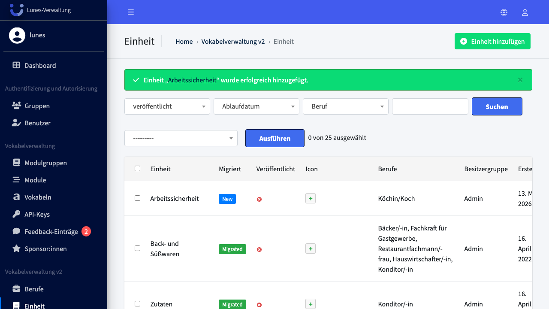549x309 pixels.
Task: Open Benutzer in the sidebar
Action: pyautogui.click(x=54, y=123)
